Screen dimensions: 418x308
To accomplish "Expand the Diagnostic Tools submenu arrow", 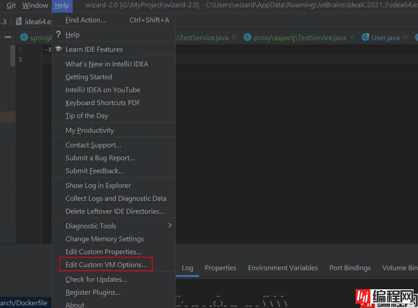I will [x=170, y=226].
